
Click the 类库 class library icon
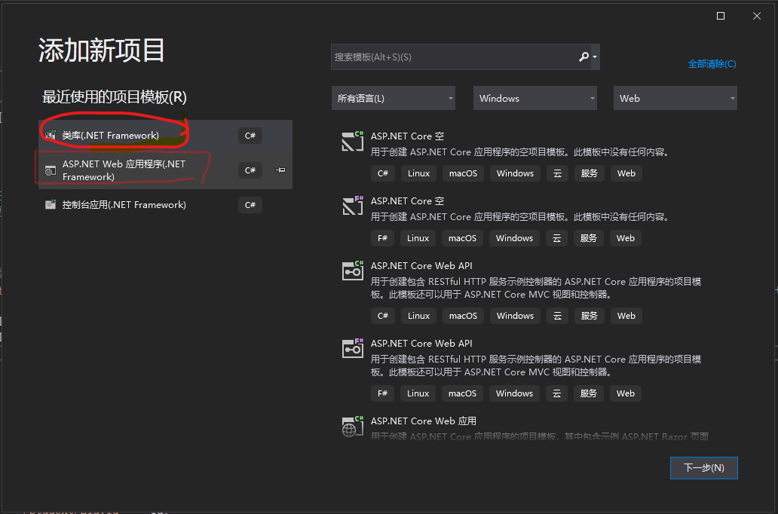(50, 135)
